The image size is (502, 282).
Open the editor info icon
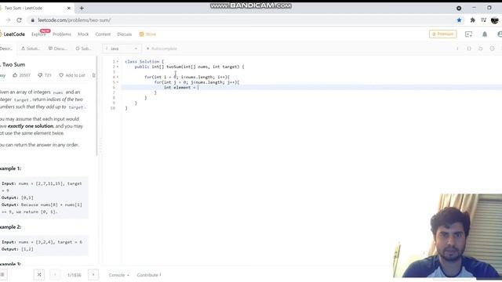pos(457,49)
